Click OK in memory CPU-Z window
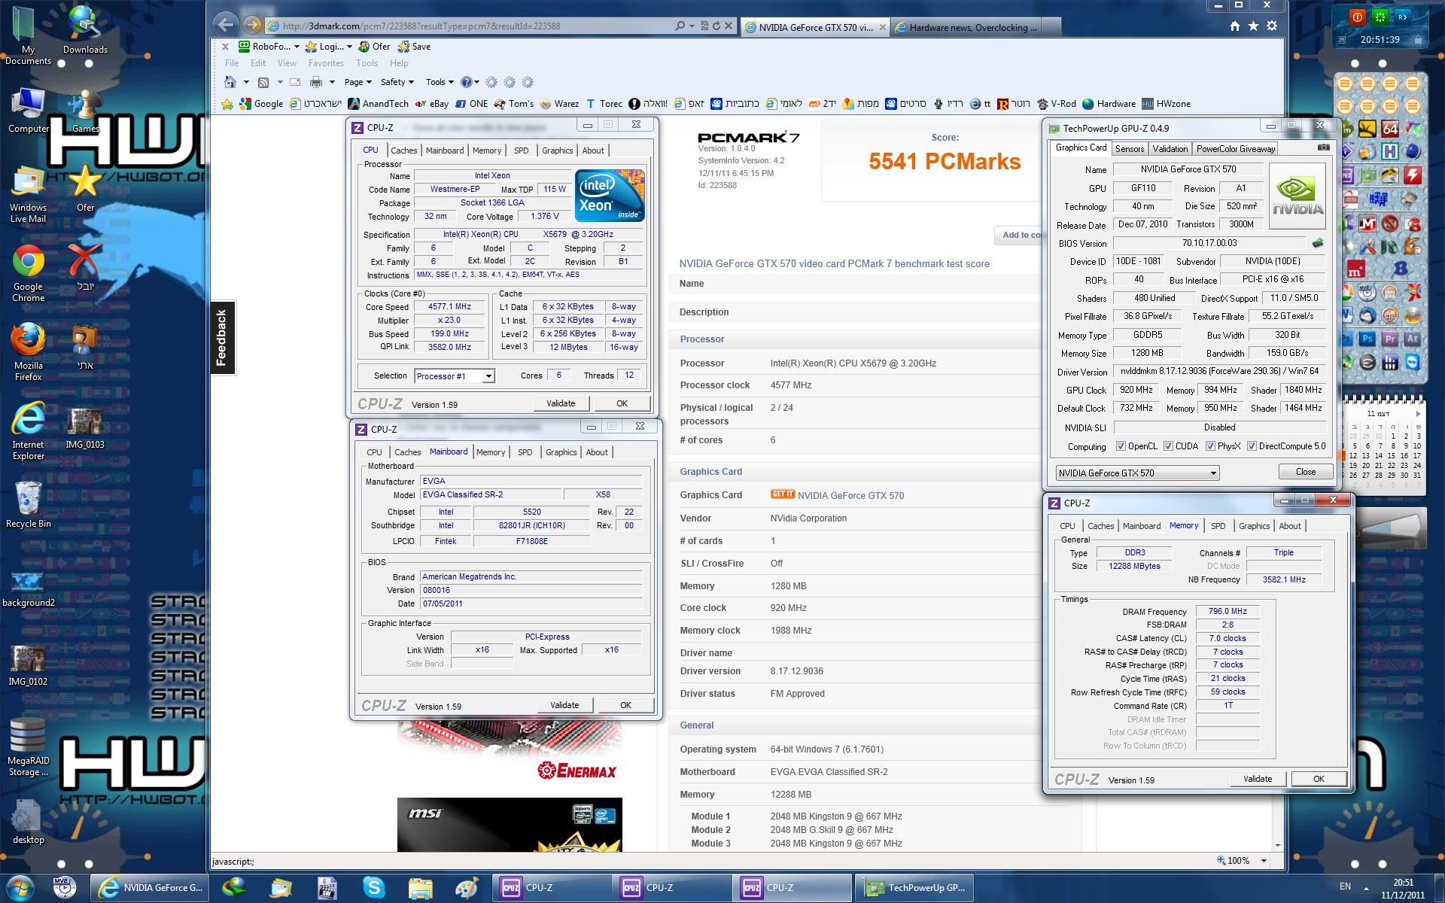The width and height of the screenshot is (1445, 903). point(1319,779)
